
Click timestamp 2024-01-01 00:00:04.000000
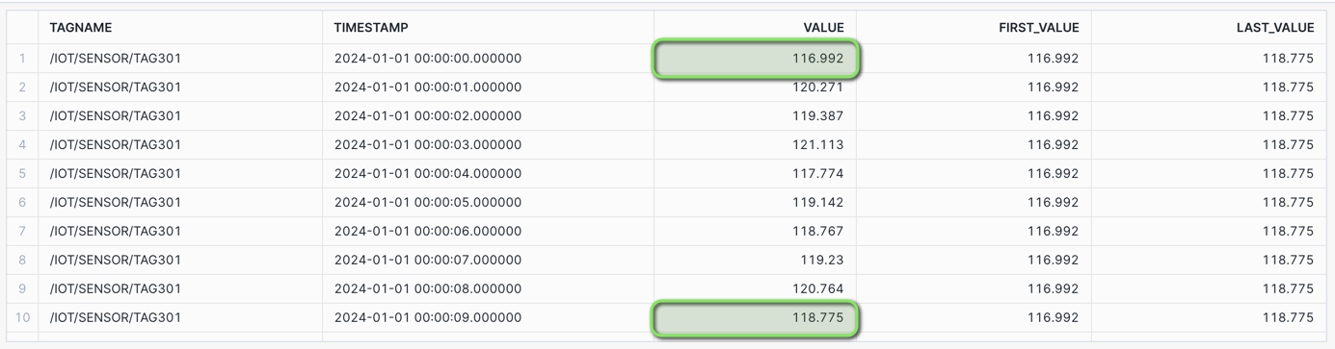pos(428,174)
